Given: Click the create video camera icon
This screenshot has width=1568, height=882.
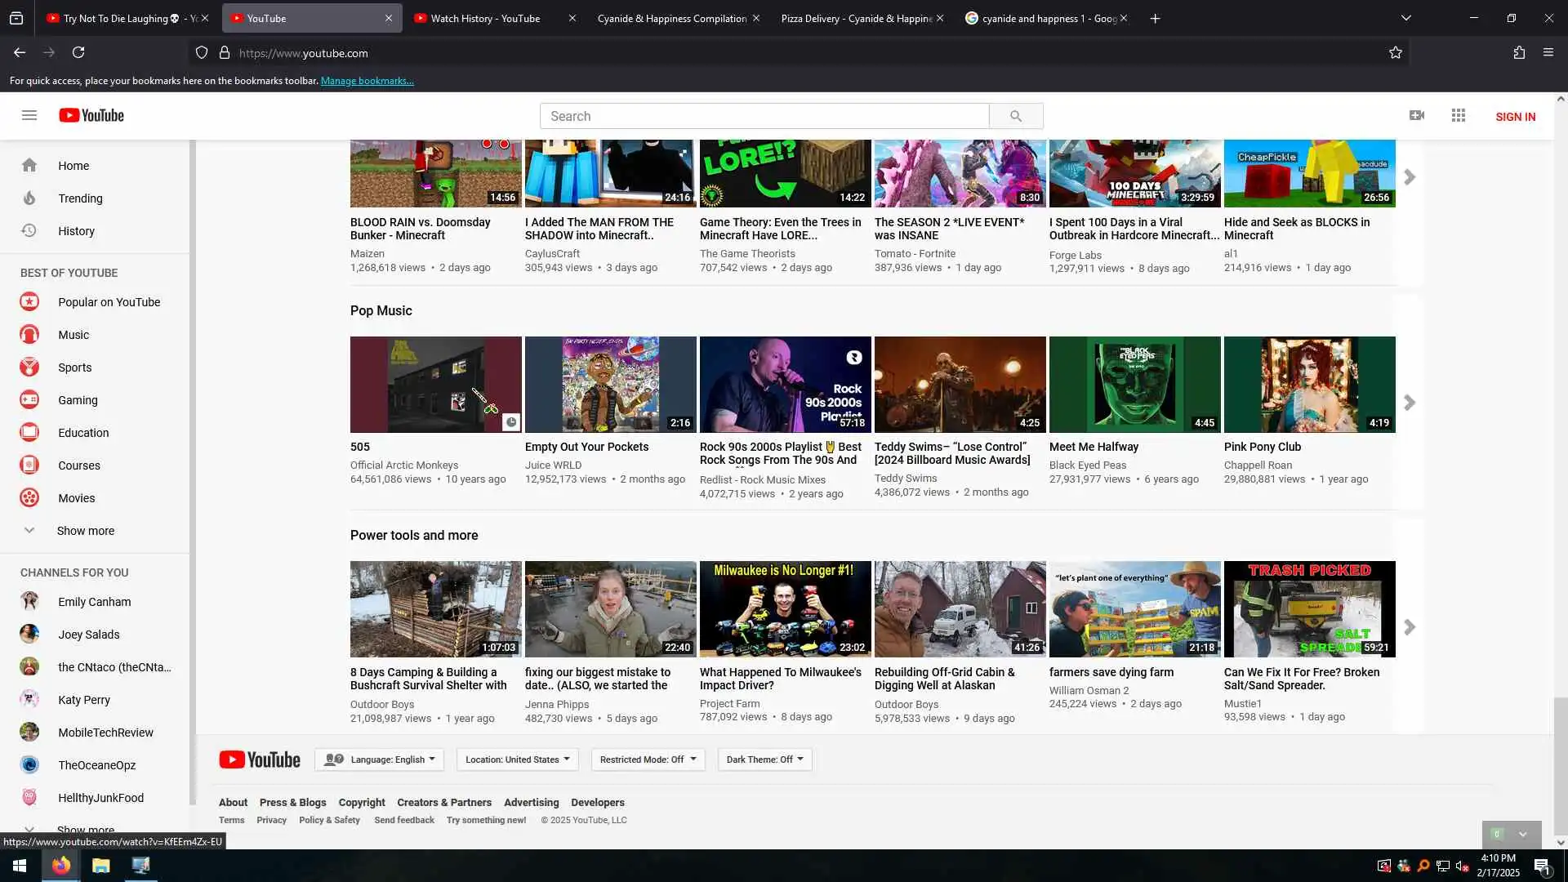Looking at the screenshot, I should [1417, 115].
